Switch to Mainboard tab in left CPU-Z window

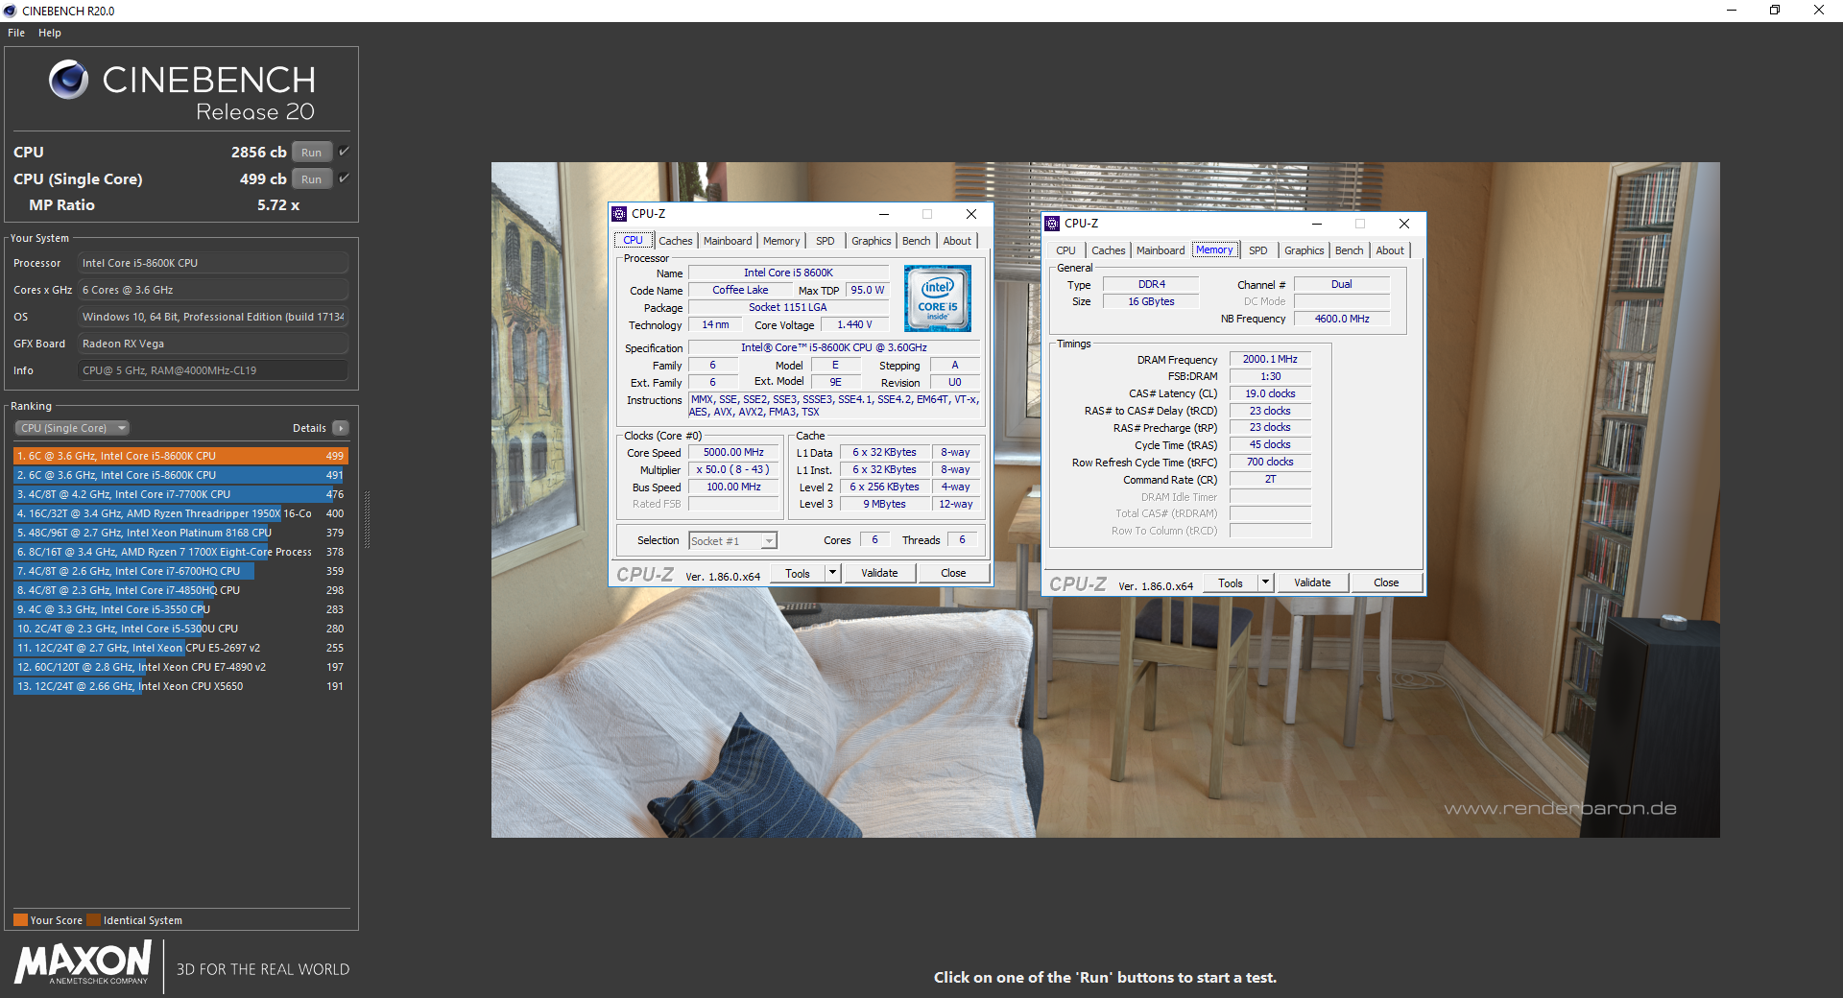728,241
